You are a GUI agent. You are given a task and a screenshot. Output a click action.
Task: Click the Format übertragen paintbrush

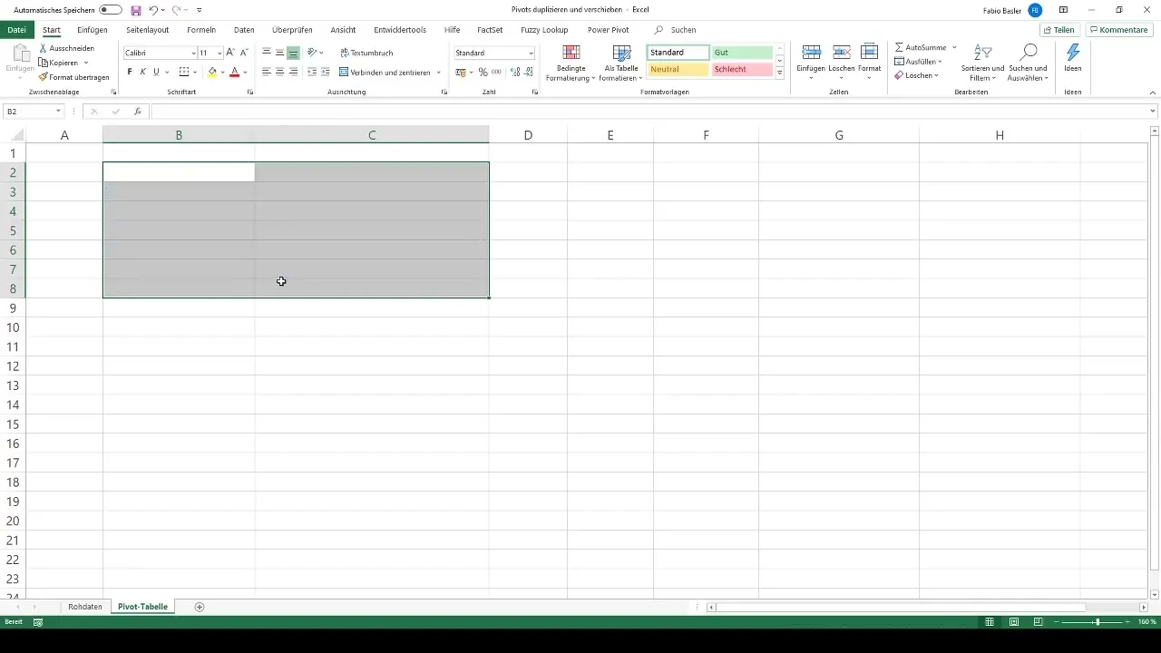click(44, 77)
